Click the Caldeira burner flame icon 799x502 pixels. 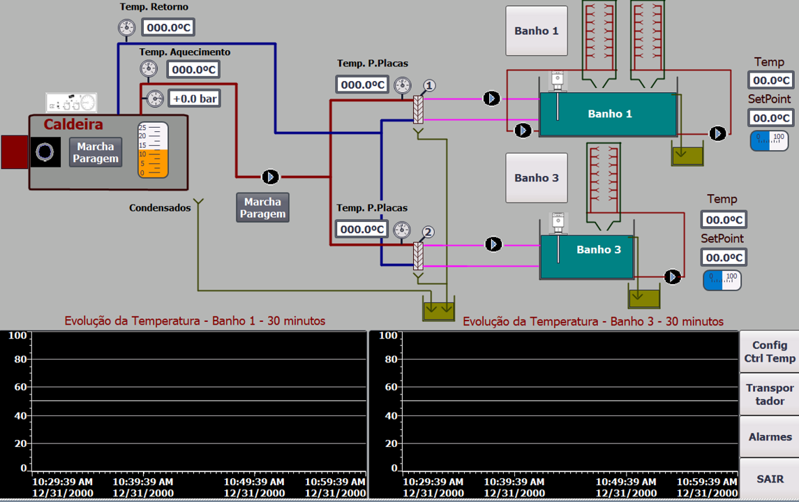click(x=45, y=152)
